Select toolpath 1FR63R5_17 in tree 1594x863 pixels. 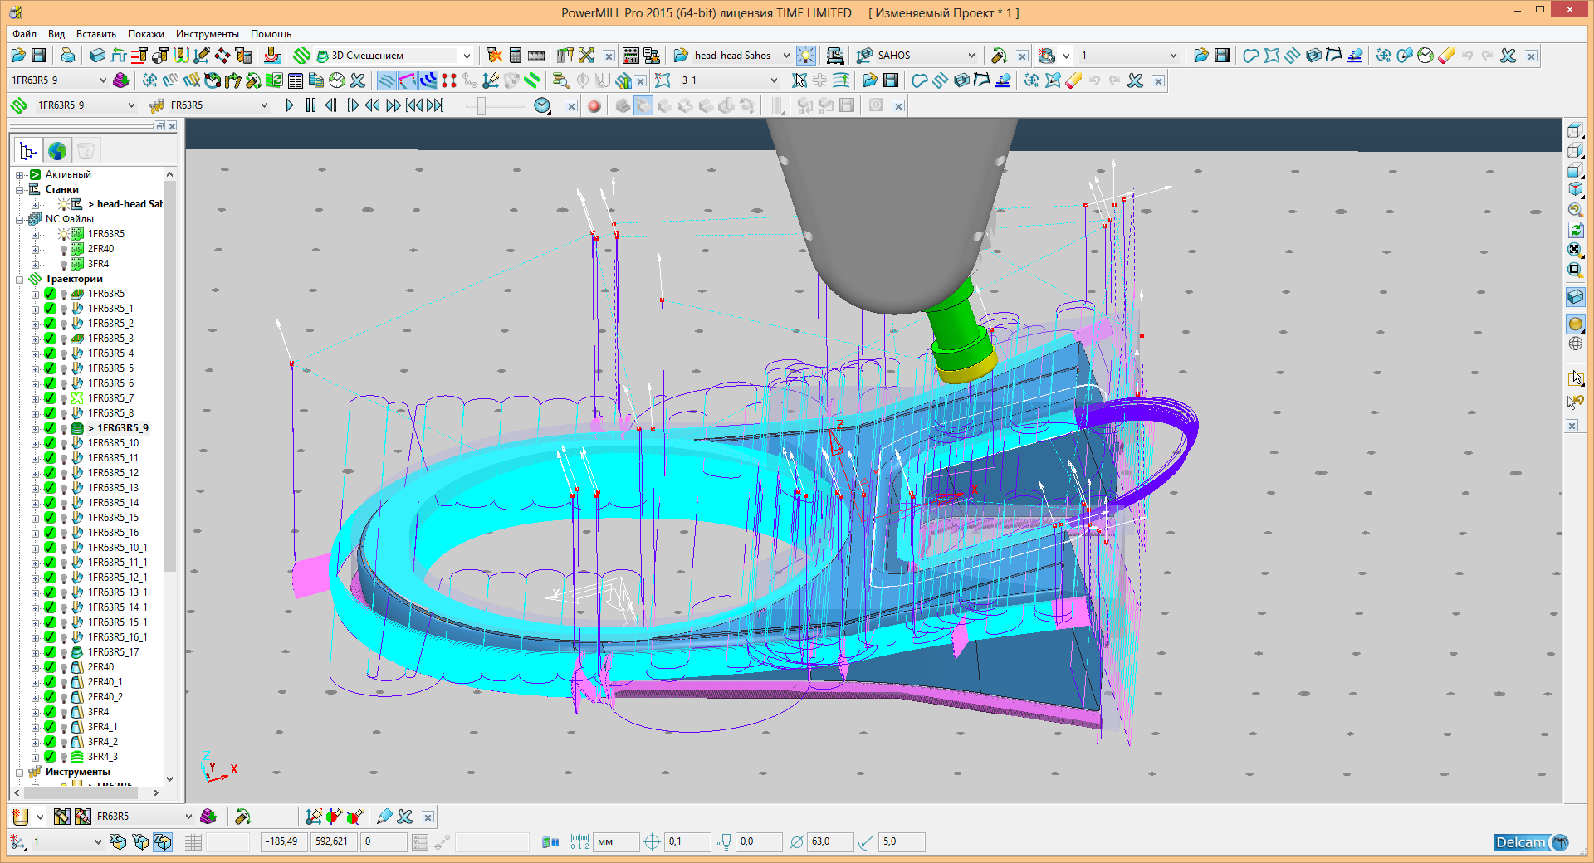point(114,652)
